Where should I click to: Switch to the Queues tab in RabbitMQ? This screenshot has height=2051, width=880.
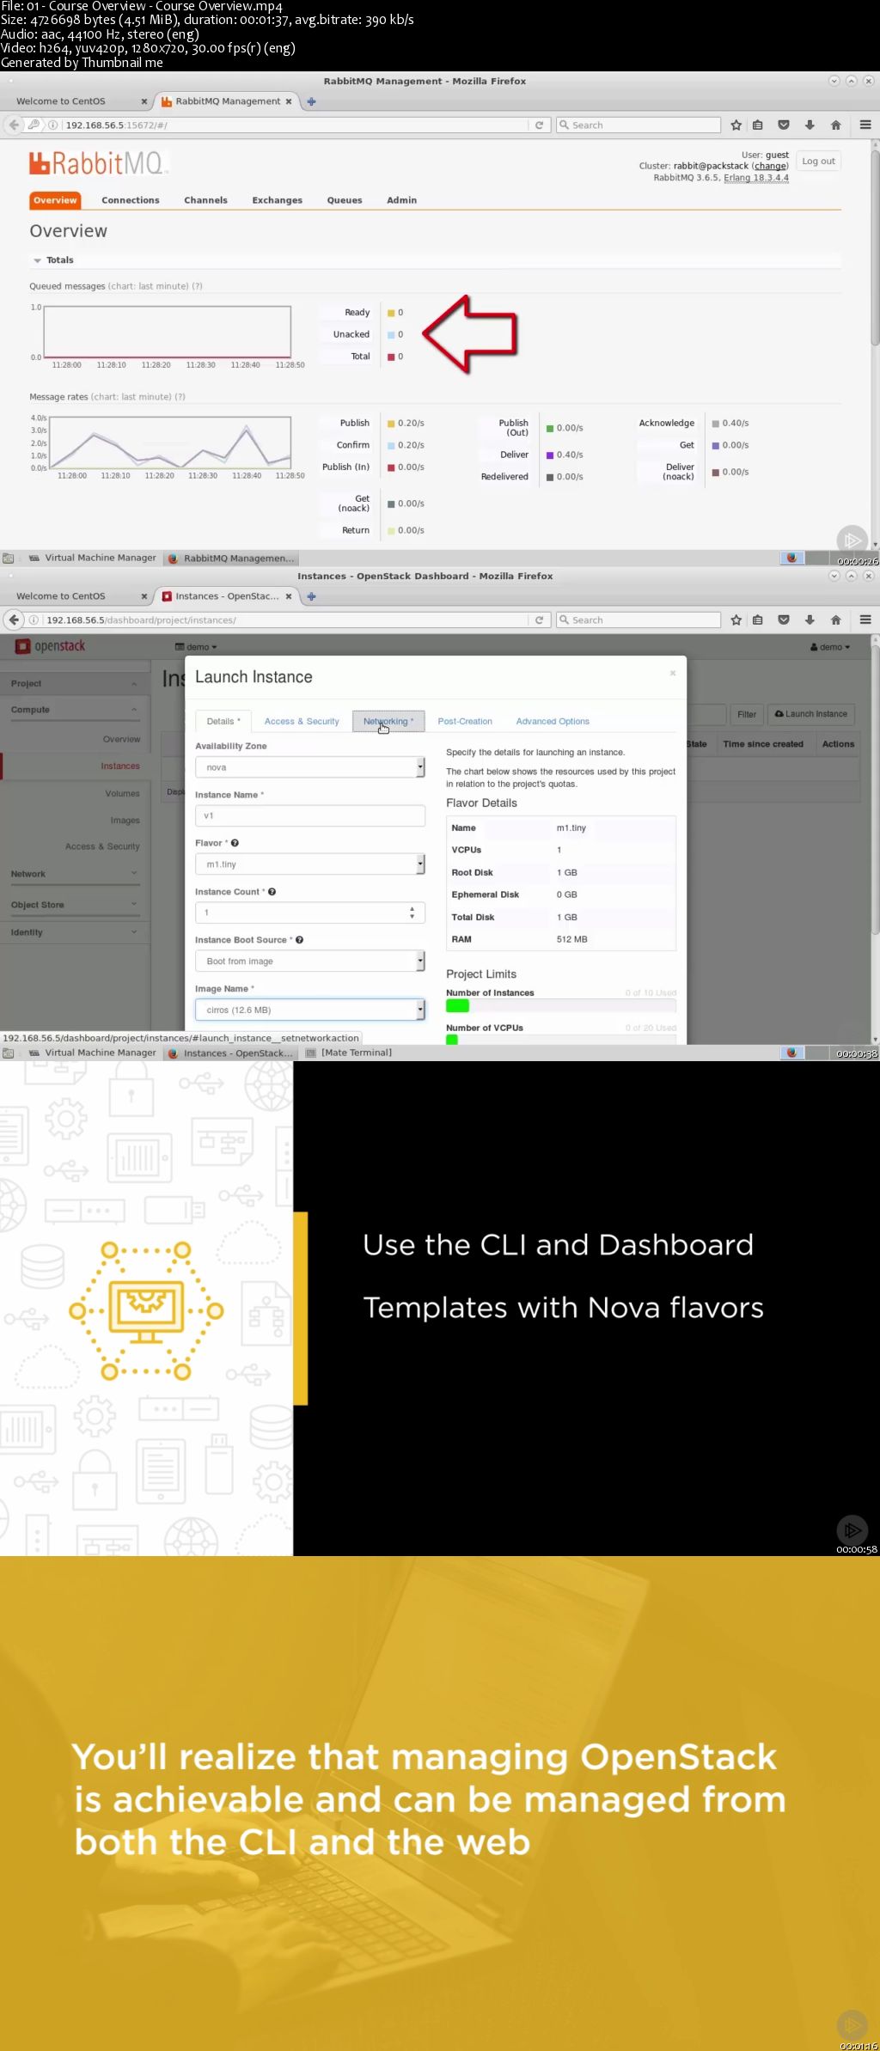point(344,200)
